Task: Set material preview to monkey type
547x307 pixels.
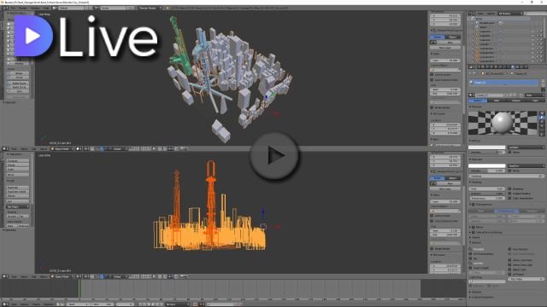Action: tap(542, 126)
